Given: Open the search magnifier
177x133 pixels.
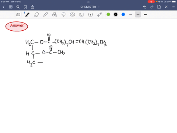Looking at the screenshot, I should tap(18, 7).
